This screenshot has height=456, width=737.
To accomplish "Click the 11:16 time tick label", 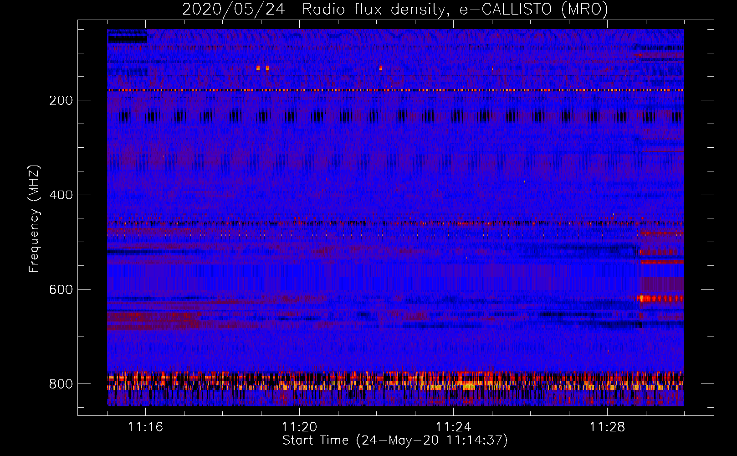I will (145, 427).
